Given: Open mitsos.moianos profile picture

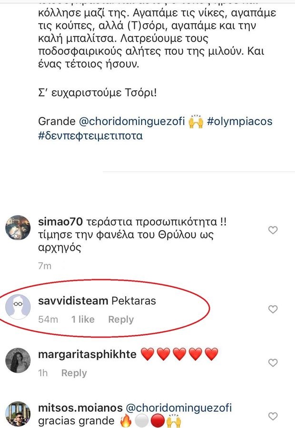Looking at the screenshot, I should point(18,414).
